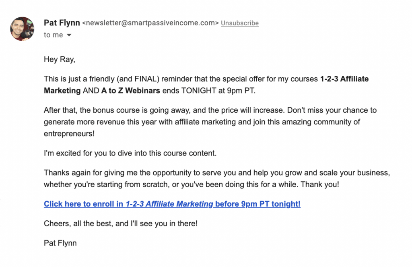Click the sender name Pat Flynn in header

pos(62,23)
